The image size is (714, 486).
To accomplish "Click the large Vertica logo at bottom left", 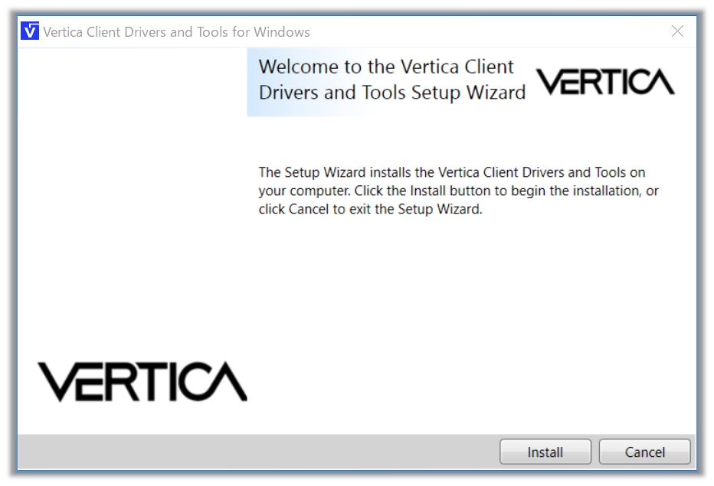I will [142, 381].
